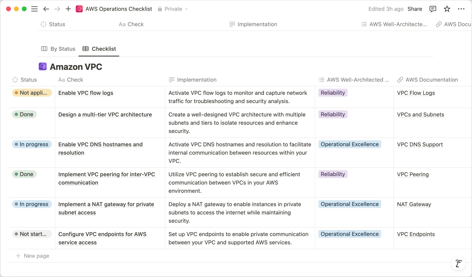This screenshot has width=472, height=277.
Task: Click the Implementation column header in table
Action: click(x=192, y=79)
